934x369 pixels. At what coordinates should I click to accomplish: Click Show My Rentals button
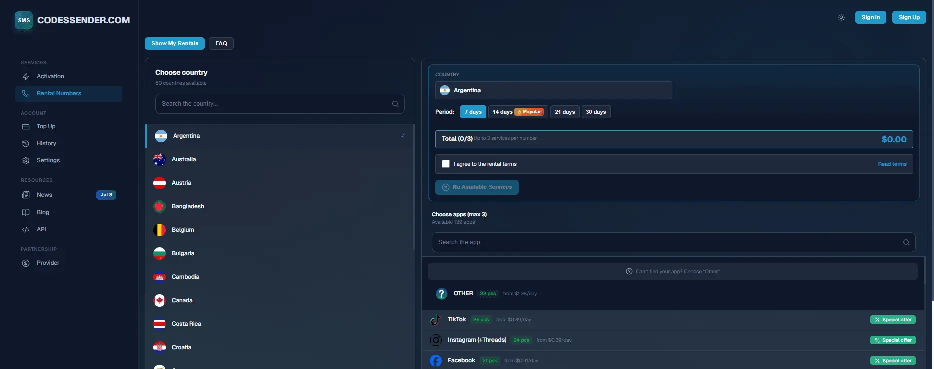click(175, 43)
